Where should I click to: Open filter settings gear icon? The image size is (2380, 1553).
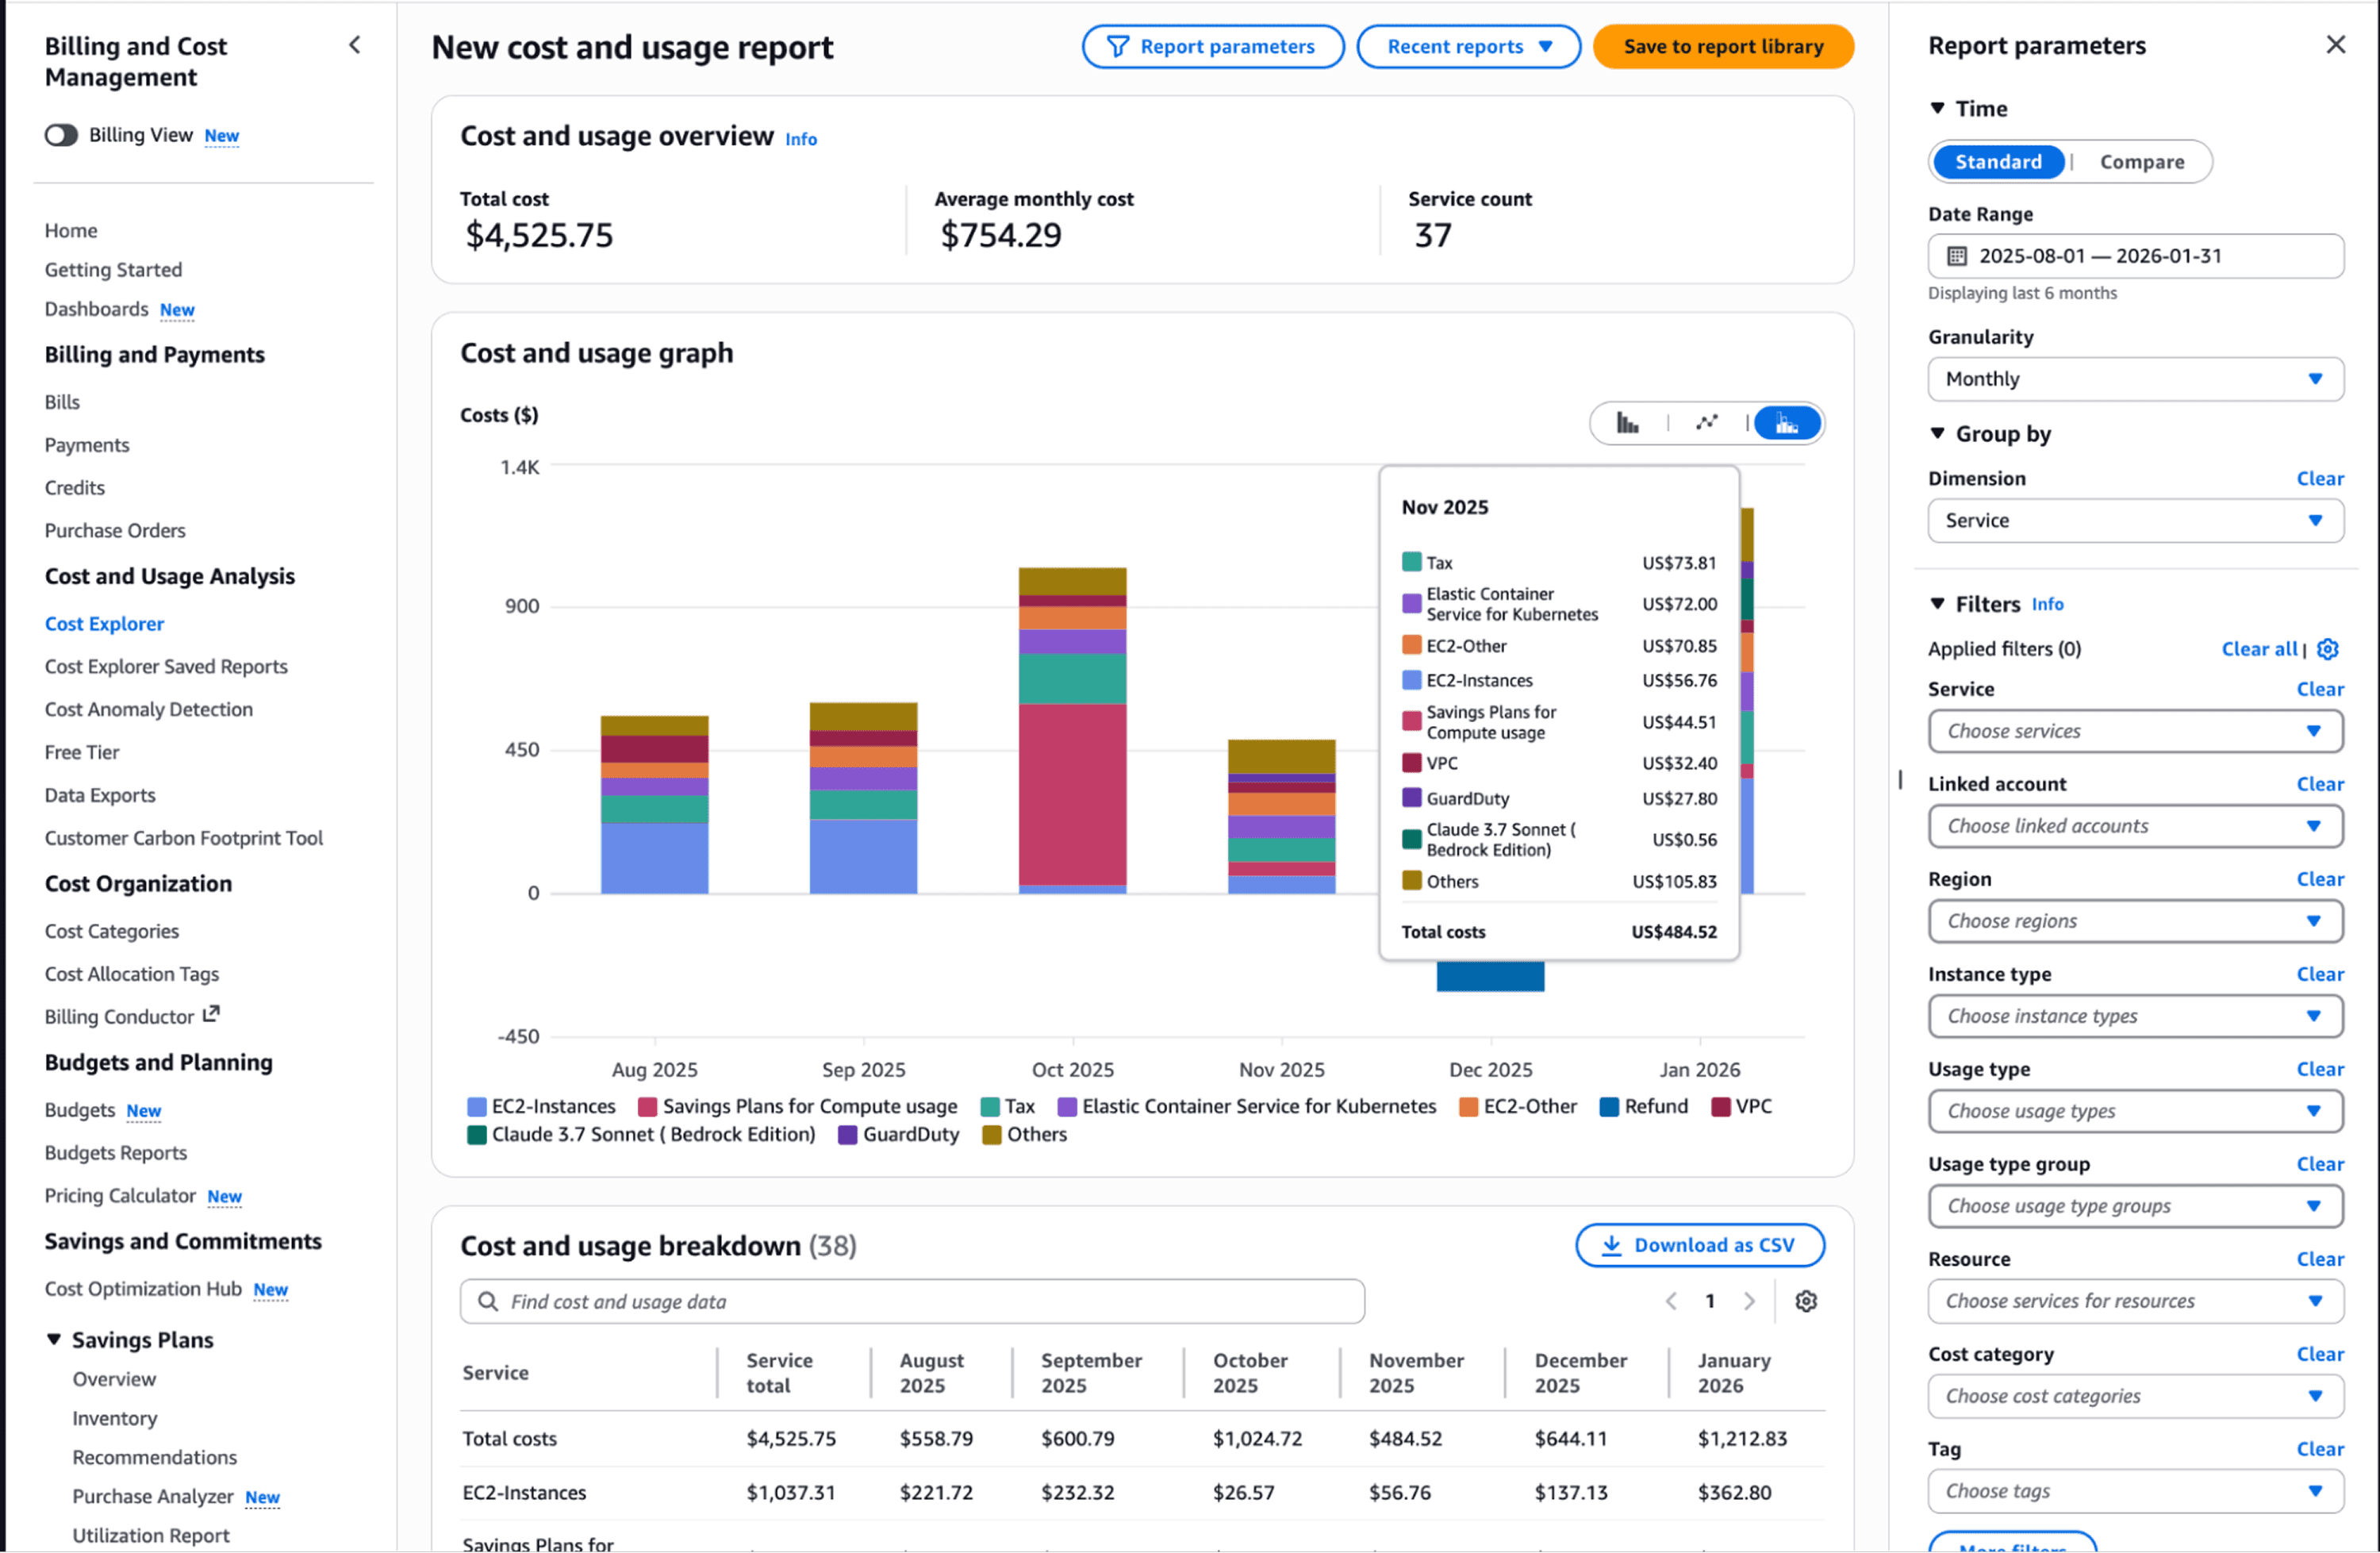pos(2328,649)
